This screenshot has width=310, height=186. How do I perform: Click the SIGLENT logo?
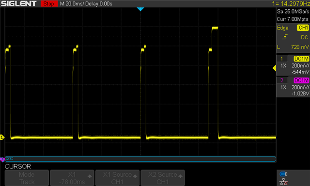pos(18,3)
